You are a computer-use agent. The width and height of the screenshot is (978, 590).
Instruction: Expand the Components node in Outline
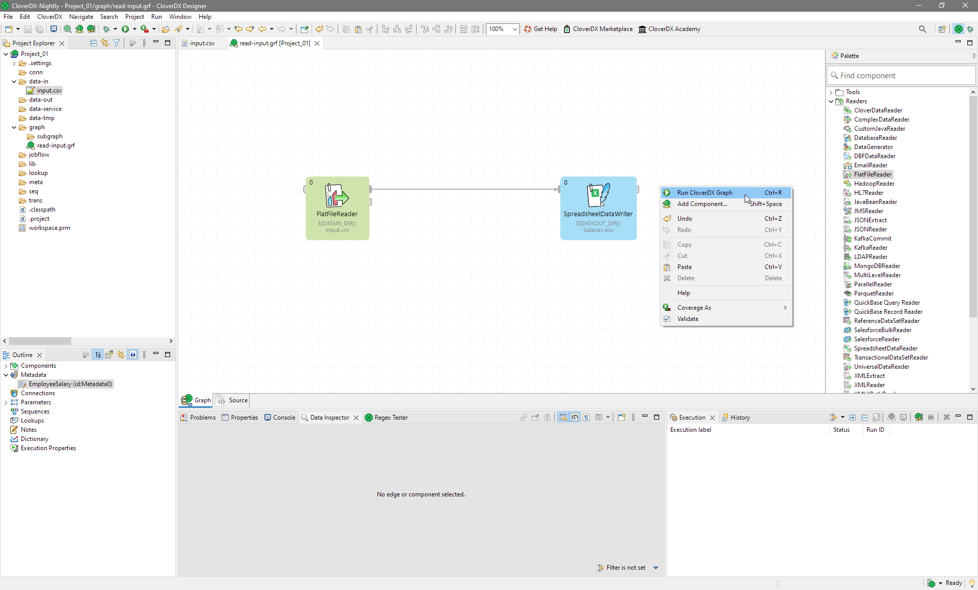coord(6,366)
